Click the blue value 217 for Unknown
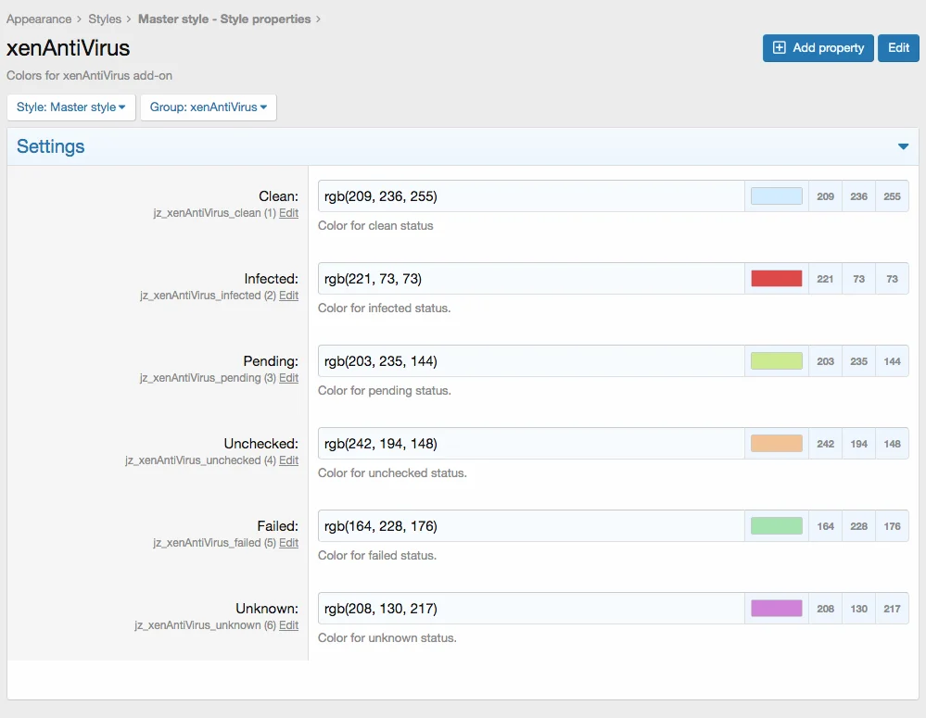Screen dimensions: 926x718 point(892,609)
